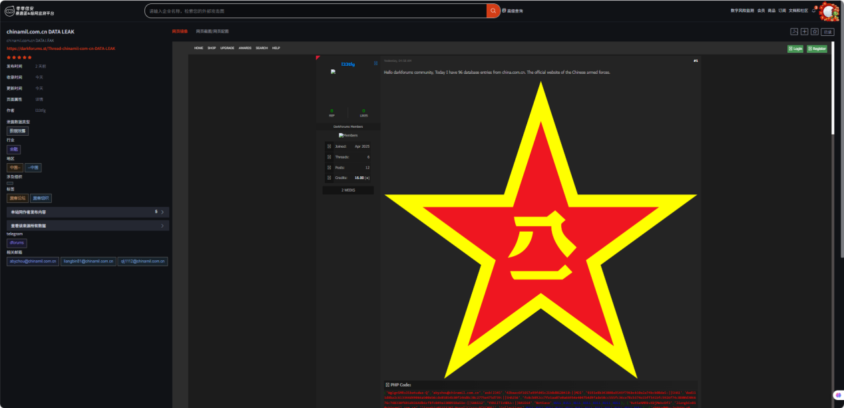Viewport: 844px width, 408px height.
Task: Click the REP count value
Action: point(331,110)
